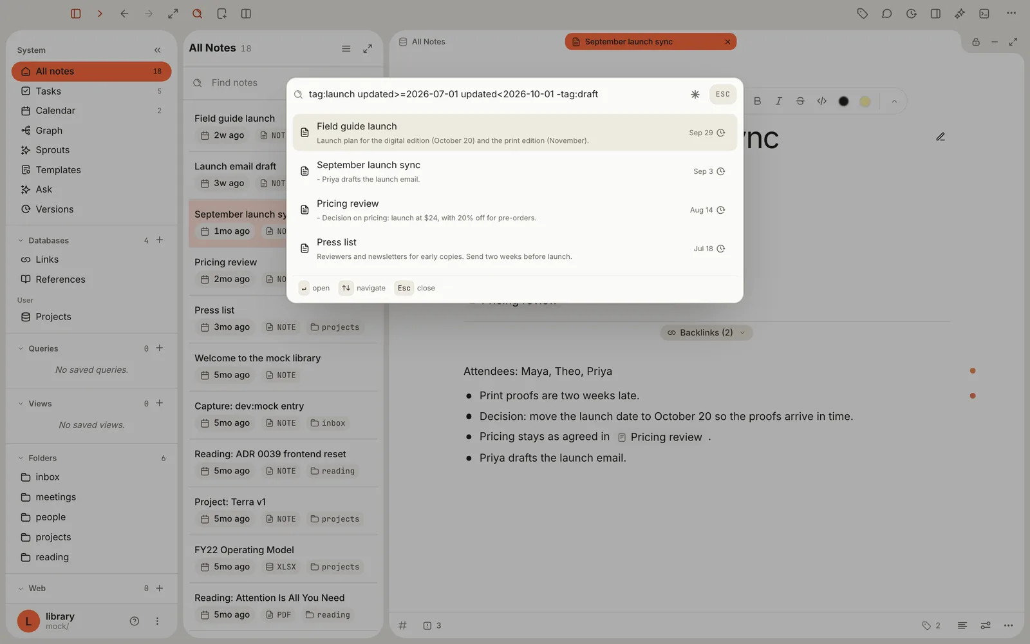
Task: Open the hash icon in note footer
Action: 403,625
